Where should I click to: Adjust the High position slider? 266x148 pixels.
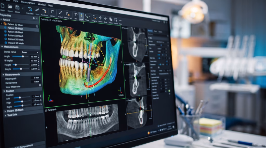(x=22, y=101)
